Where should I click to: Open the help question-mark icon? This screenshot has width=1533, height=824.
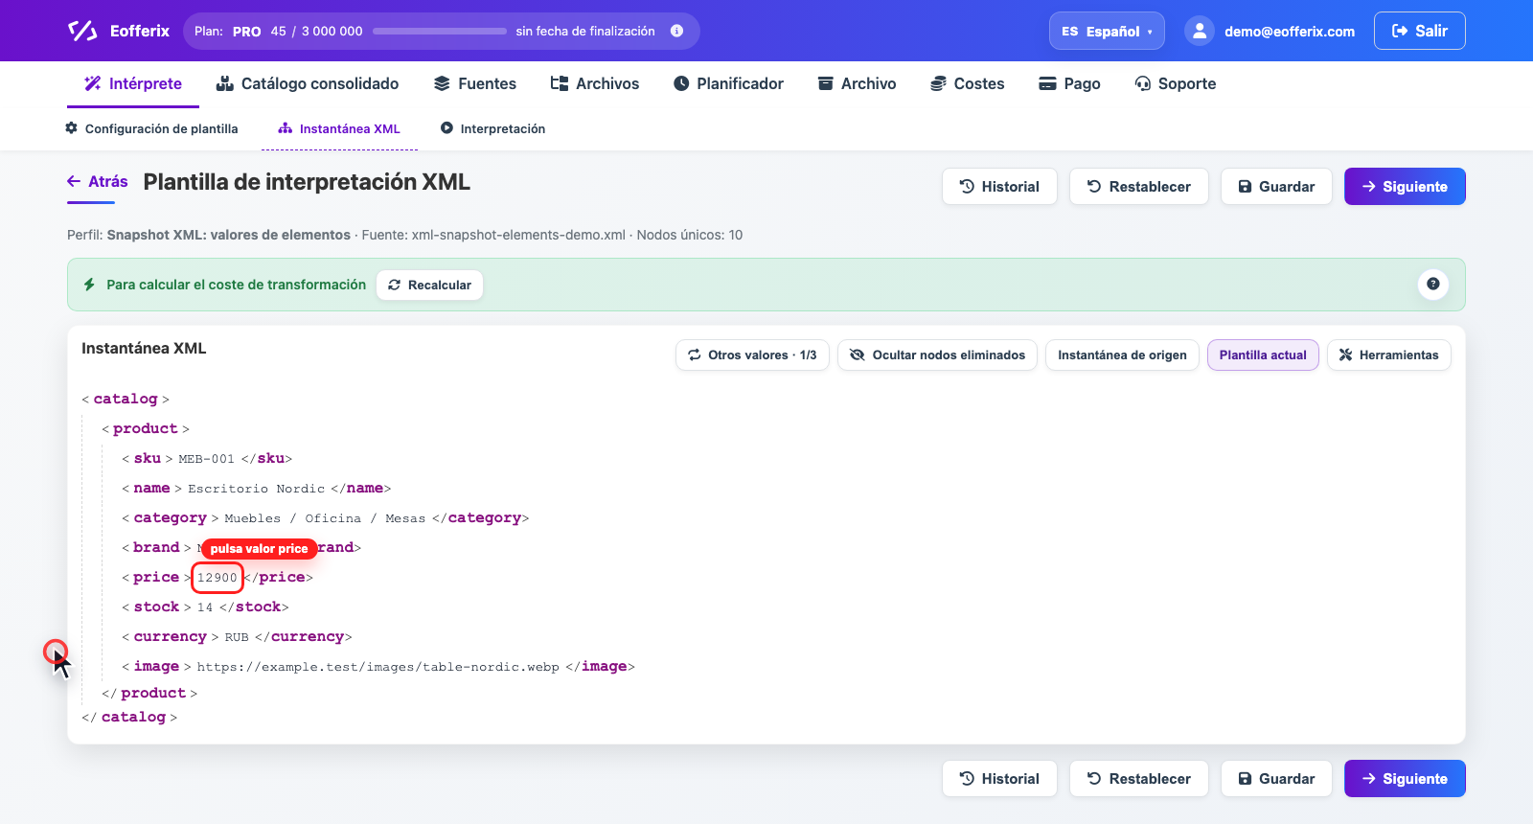1432,284
